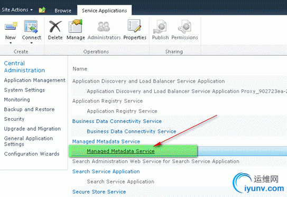Open the Search Service Application link
287x197 pixels.
tap(106, 172)
